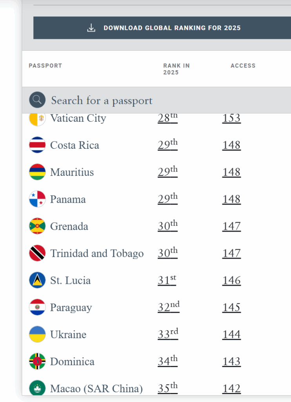Image resolution: width=291 pixels, height=402 pixels.
Task: Open Ukraine's access score 144 link
Action: pyautogui.click(x=231, y=334)
